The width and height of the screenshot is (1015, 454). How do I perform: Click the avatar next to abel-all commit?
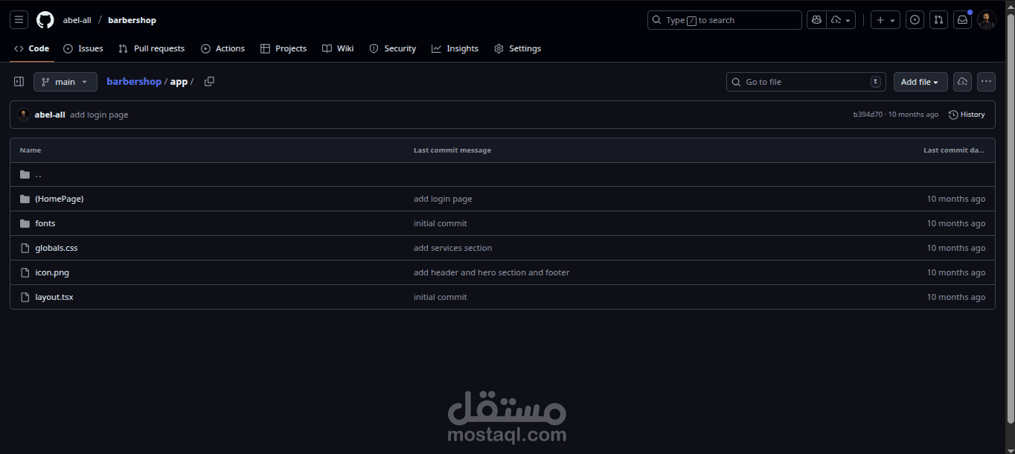point(24,115)
